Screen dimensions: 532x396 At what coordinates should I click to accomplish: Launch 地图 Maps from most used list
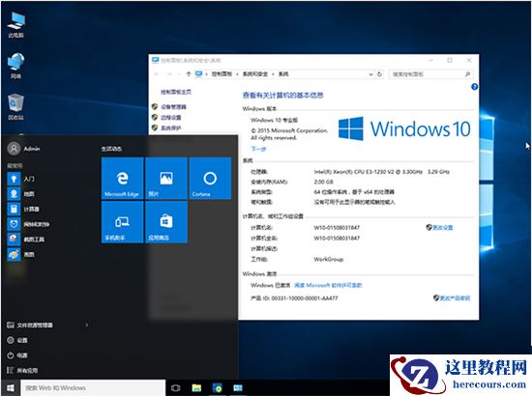click(21, 194)
